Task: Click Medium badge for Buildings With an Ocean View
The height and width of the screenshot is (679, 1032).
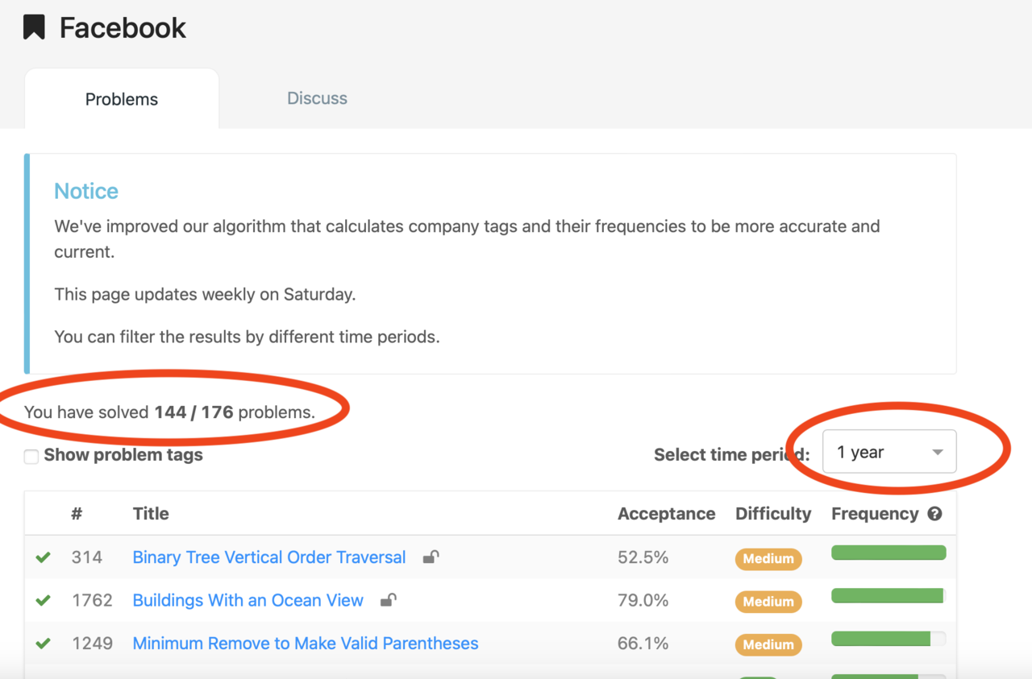Action: pyautogui.click(x=768, y=602)
